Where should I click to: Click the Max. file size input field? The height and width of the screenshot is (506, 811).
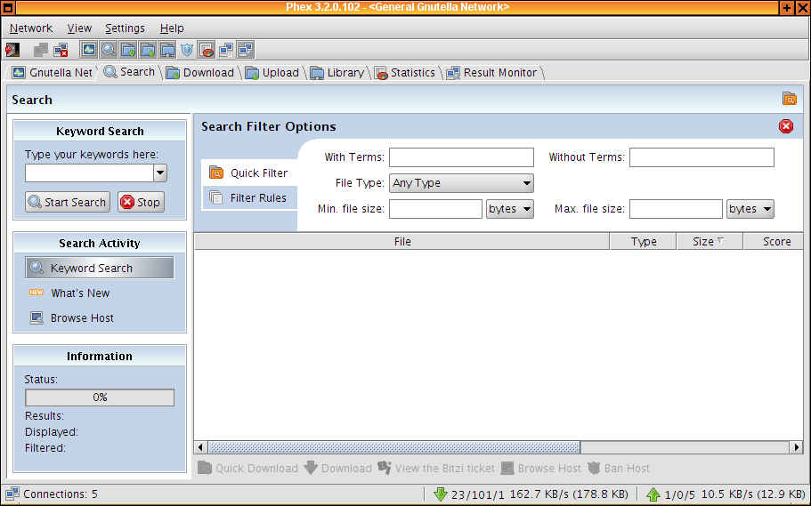pyautogui.click(x=676, y=209)
